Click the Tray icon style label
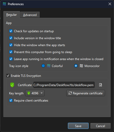Image resolution: width=114 pixels, height=132 pixels. click(19, 66)
